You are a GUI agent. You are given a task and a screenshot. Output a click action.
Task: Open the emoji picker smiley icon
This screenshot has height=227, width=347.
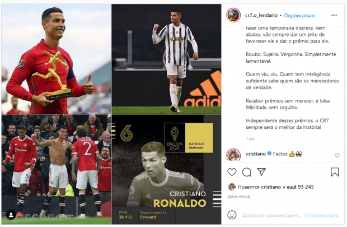[x=232, y=215]
